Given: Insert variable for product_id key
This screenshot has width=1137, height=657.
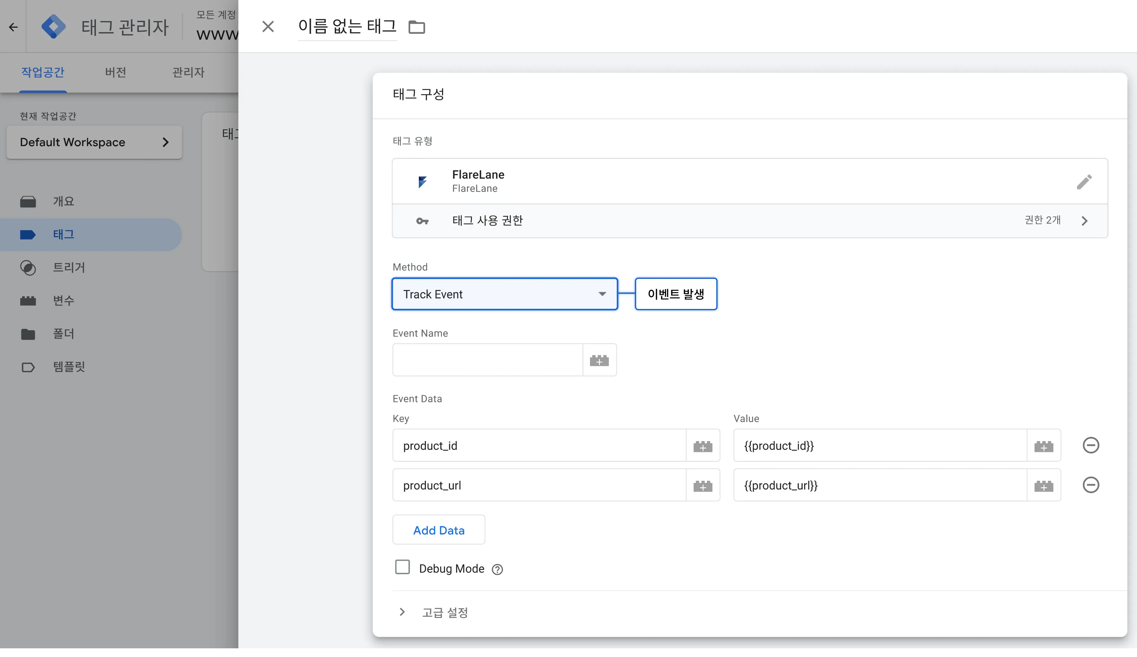Looking at the screenshot, I should coord(703,445).
